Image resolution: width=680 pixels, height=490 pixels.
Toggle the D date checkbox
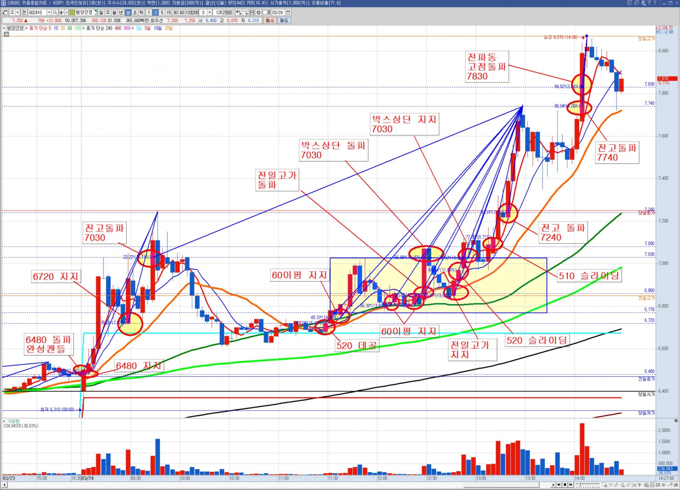click(x=265, y=12)
